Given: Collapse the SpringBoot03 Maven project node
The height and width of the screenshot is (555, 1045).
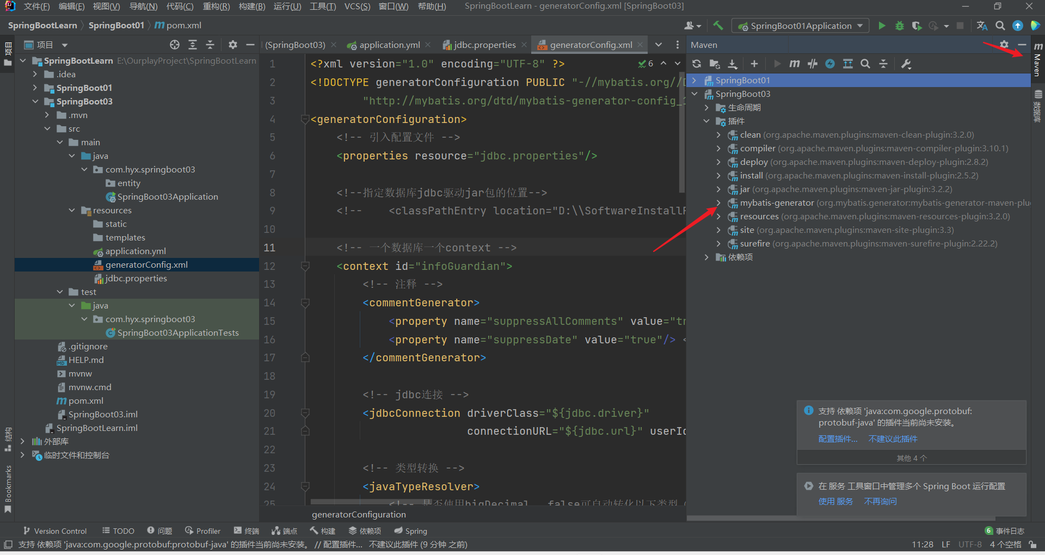Looking at the screenshot, I should [694, 94].
